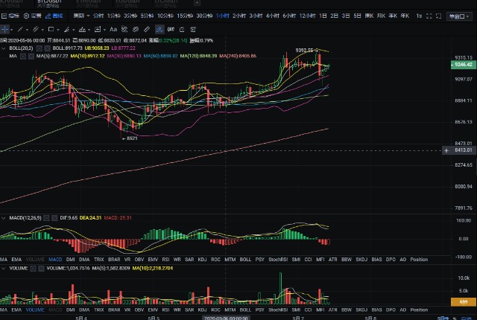The image size is (477, 320).
Task: Click the current price label 9246.42
Action: (464, 65)
